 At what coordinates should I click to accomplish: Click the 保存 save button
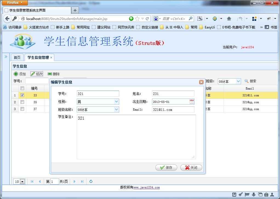166,168
